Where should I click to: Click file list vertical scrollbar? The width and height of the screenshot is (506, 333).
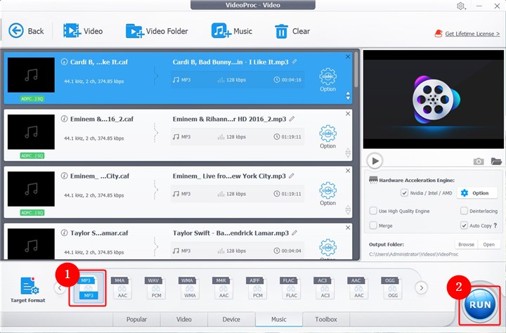click(356, 70)
